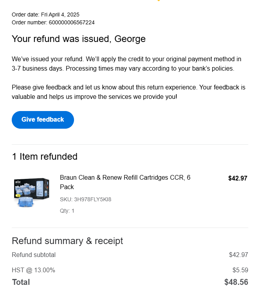The width and height of the screenshot is (260, 297).
Task: Click the $48.56 total amount
Action: pyautogui.click(x=236, y=282)
